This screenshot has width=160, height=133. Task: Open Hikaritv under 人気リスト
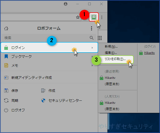(110, 103)
